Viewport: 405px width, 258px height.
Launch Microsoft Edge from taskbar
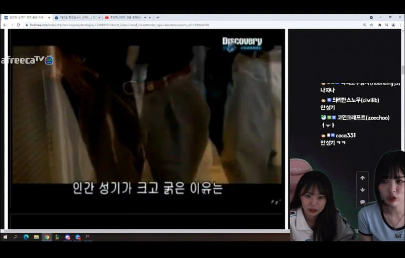point(26,237)
